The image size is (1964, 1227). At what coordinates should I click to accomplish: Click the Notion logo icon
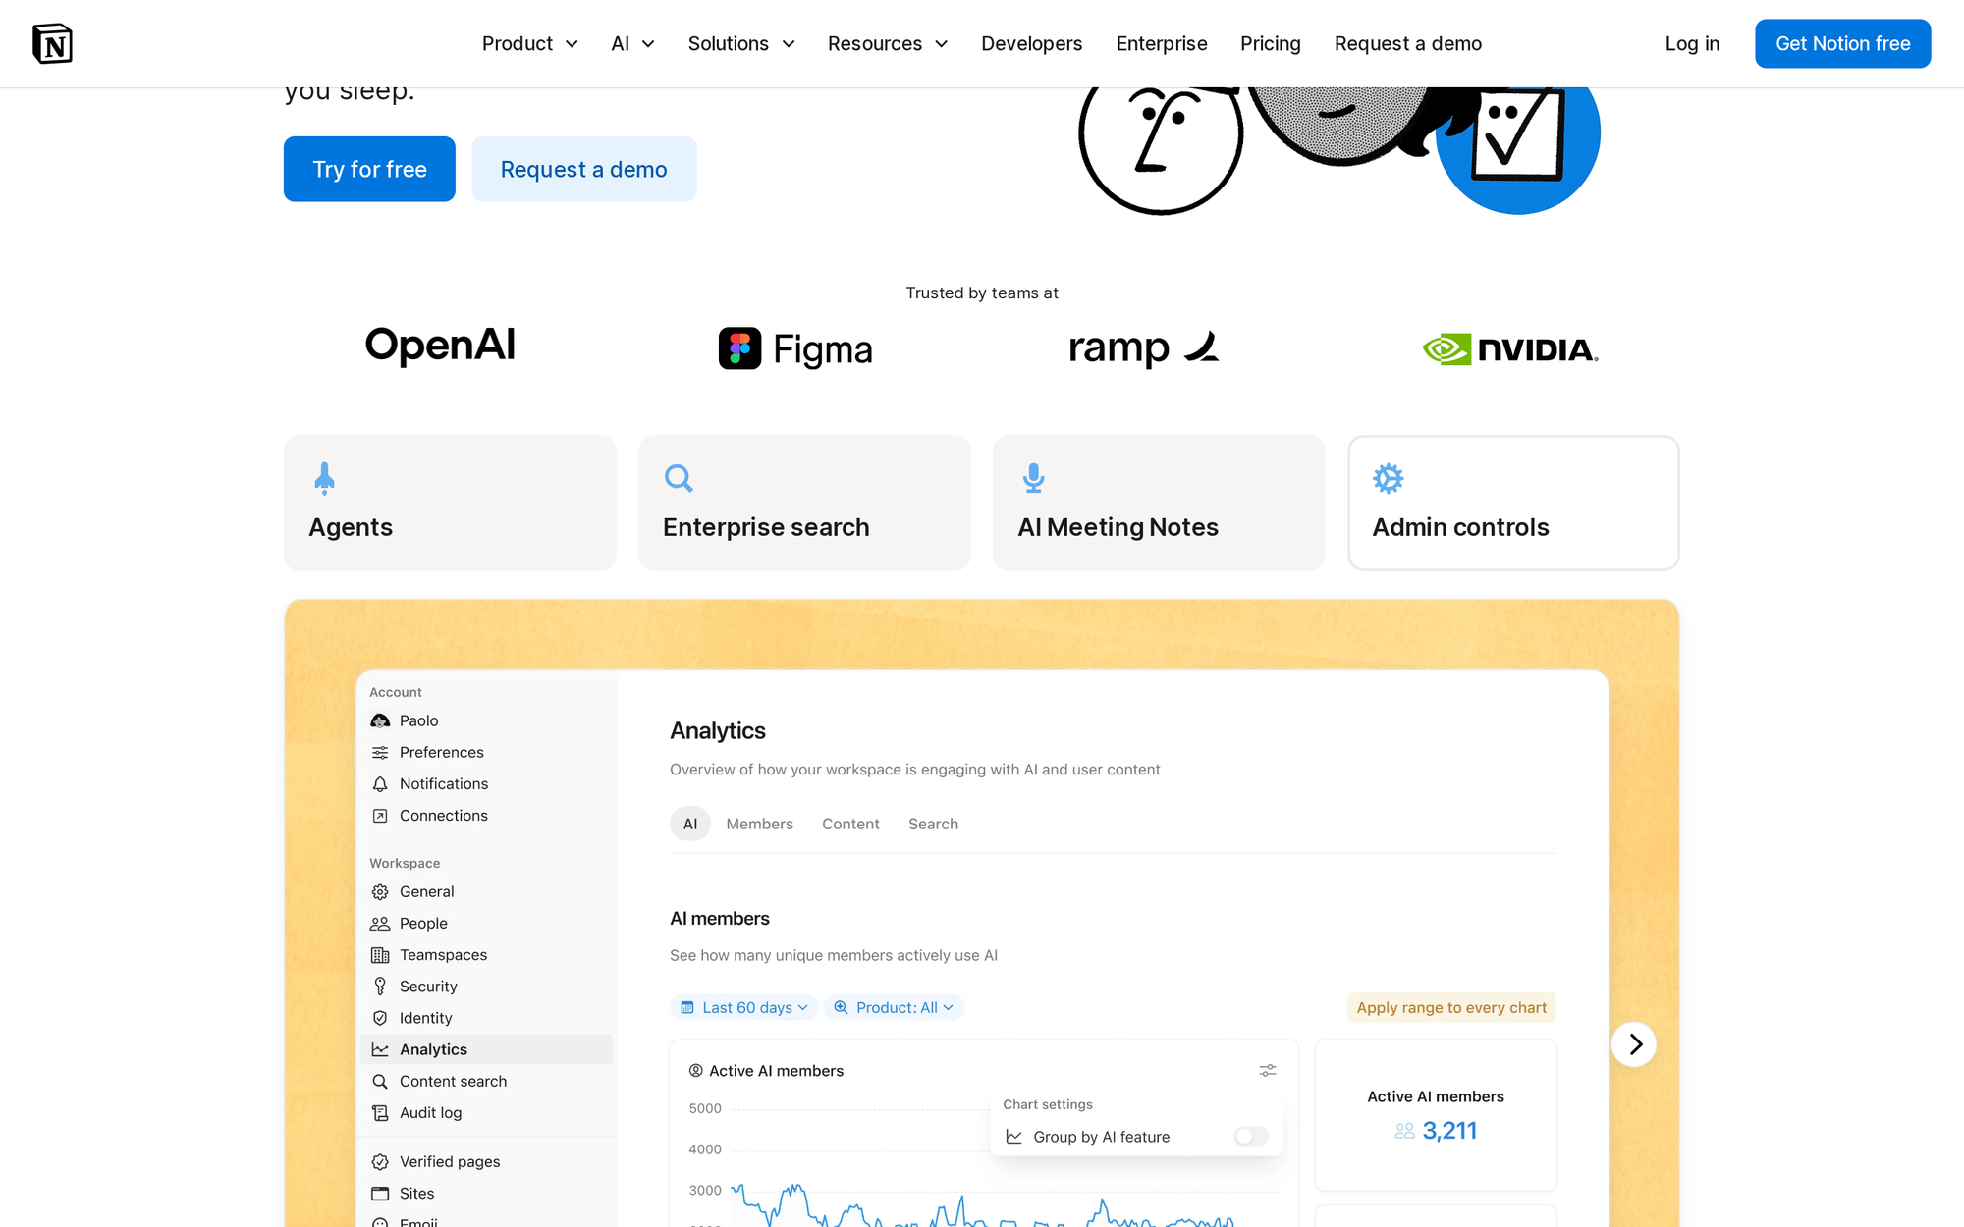tap(52, 43)
